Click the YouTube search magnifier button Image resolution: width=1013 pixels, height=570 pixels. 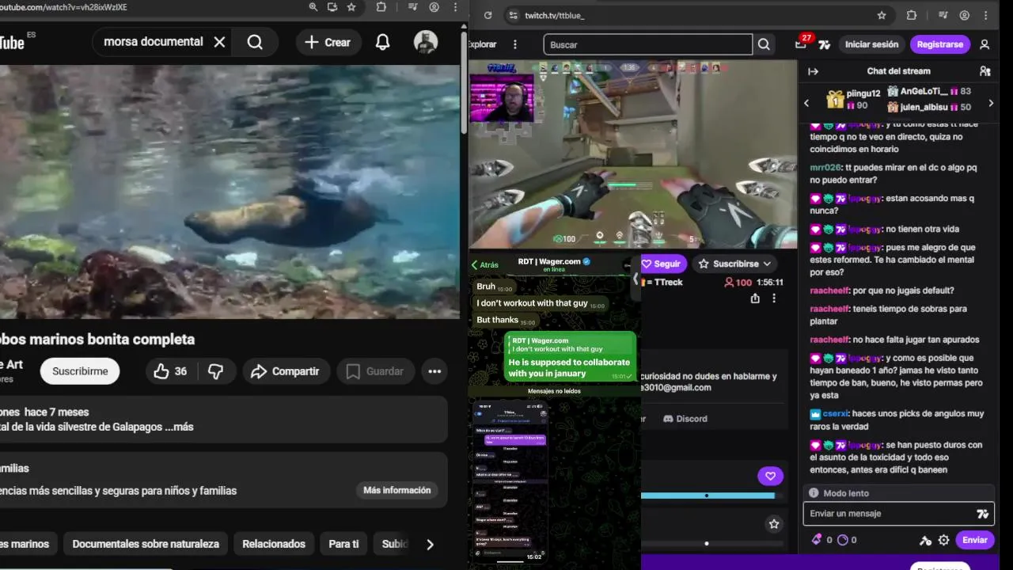tap(255, 42)
